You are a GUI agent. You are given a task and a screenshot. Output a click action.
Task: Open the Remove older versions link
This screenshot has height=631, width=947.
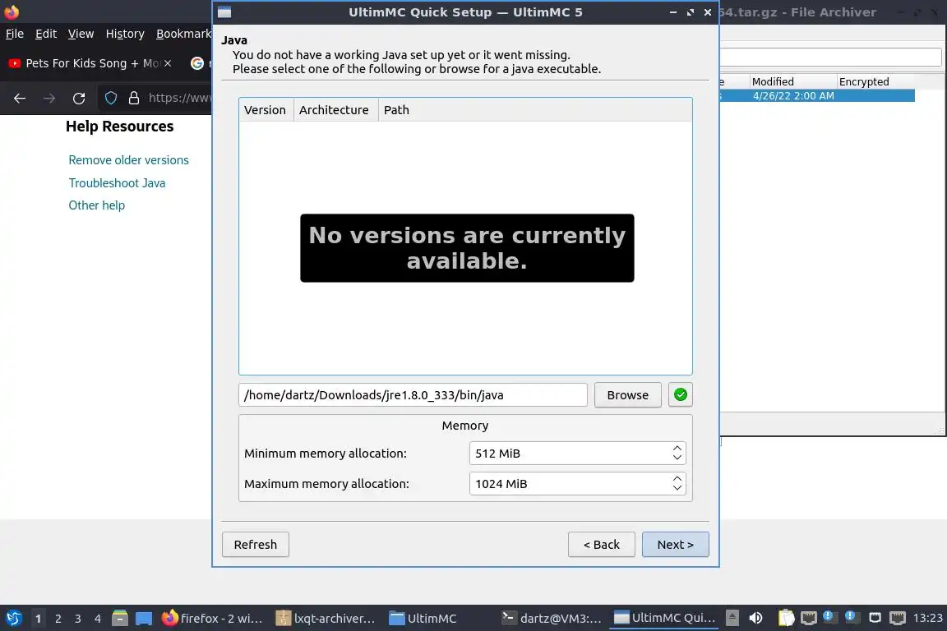(128, 160)
